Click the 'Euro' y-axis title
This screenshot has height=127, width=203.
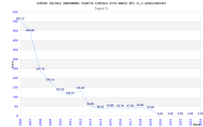[x=12, y=64]
